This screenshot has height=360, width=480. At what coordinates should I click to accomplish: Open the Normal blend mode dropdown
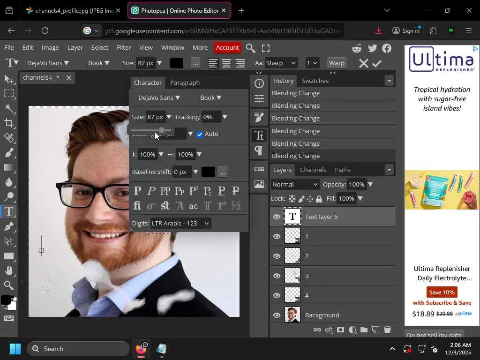pos(295,184)
